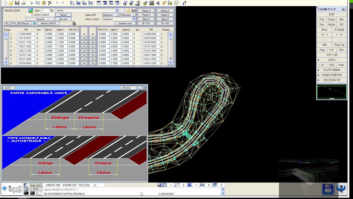This screenshot has height=199, width=353.
Task: Click the Cut scissors icon
Action: coord(31,3)
